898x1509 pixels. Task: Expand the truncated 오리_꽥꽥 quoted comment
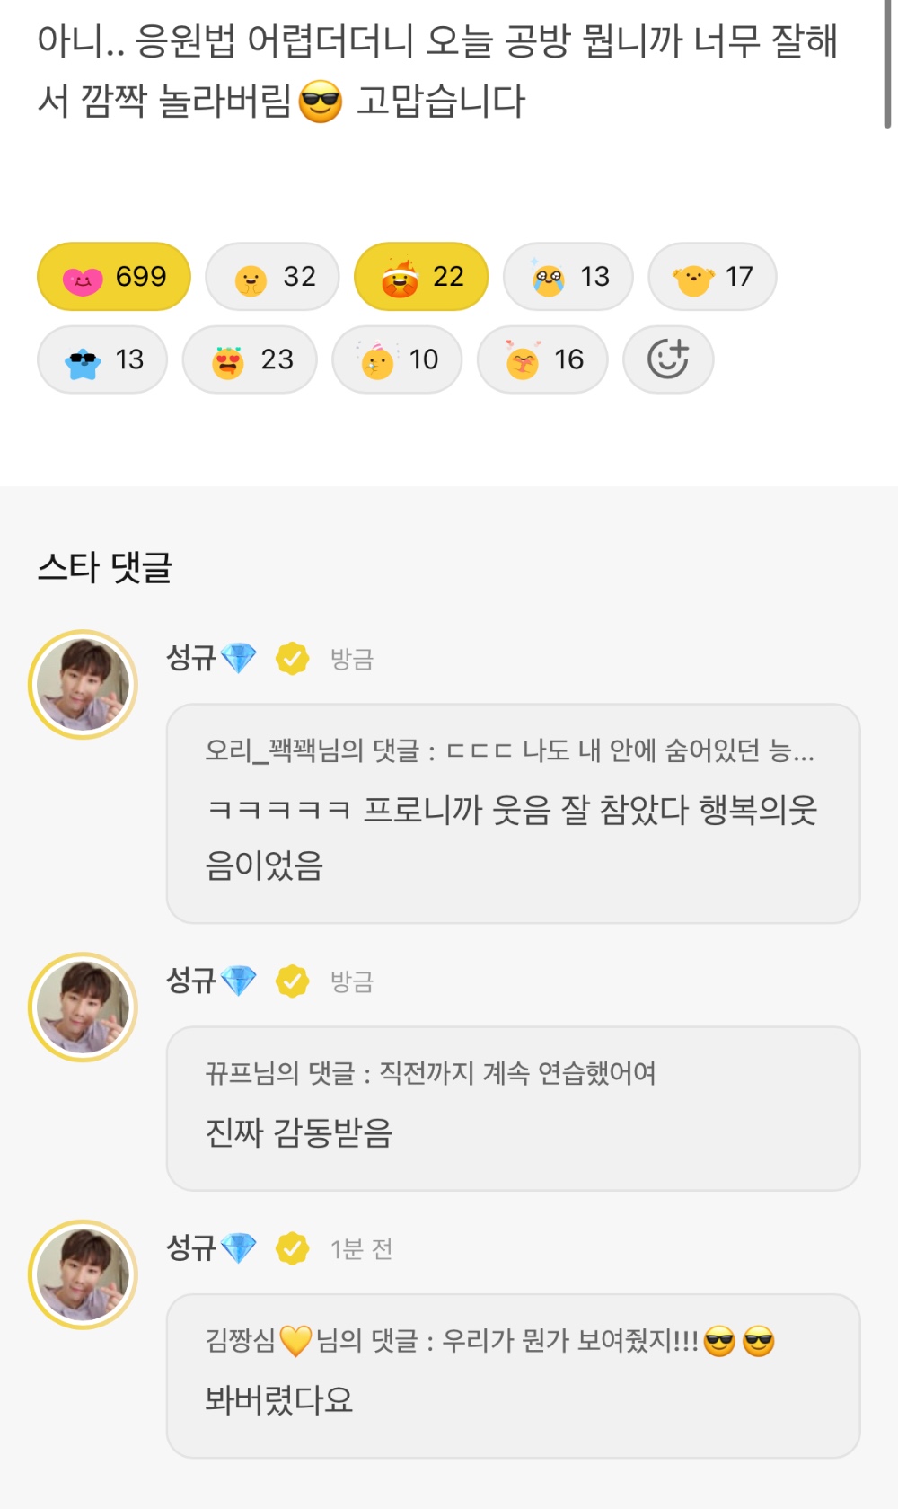point(510,750)
